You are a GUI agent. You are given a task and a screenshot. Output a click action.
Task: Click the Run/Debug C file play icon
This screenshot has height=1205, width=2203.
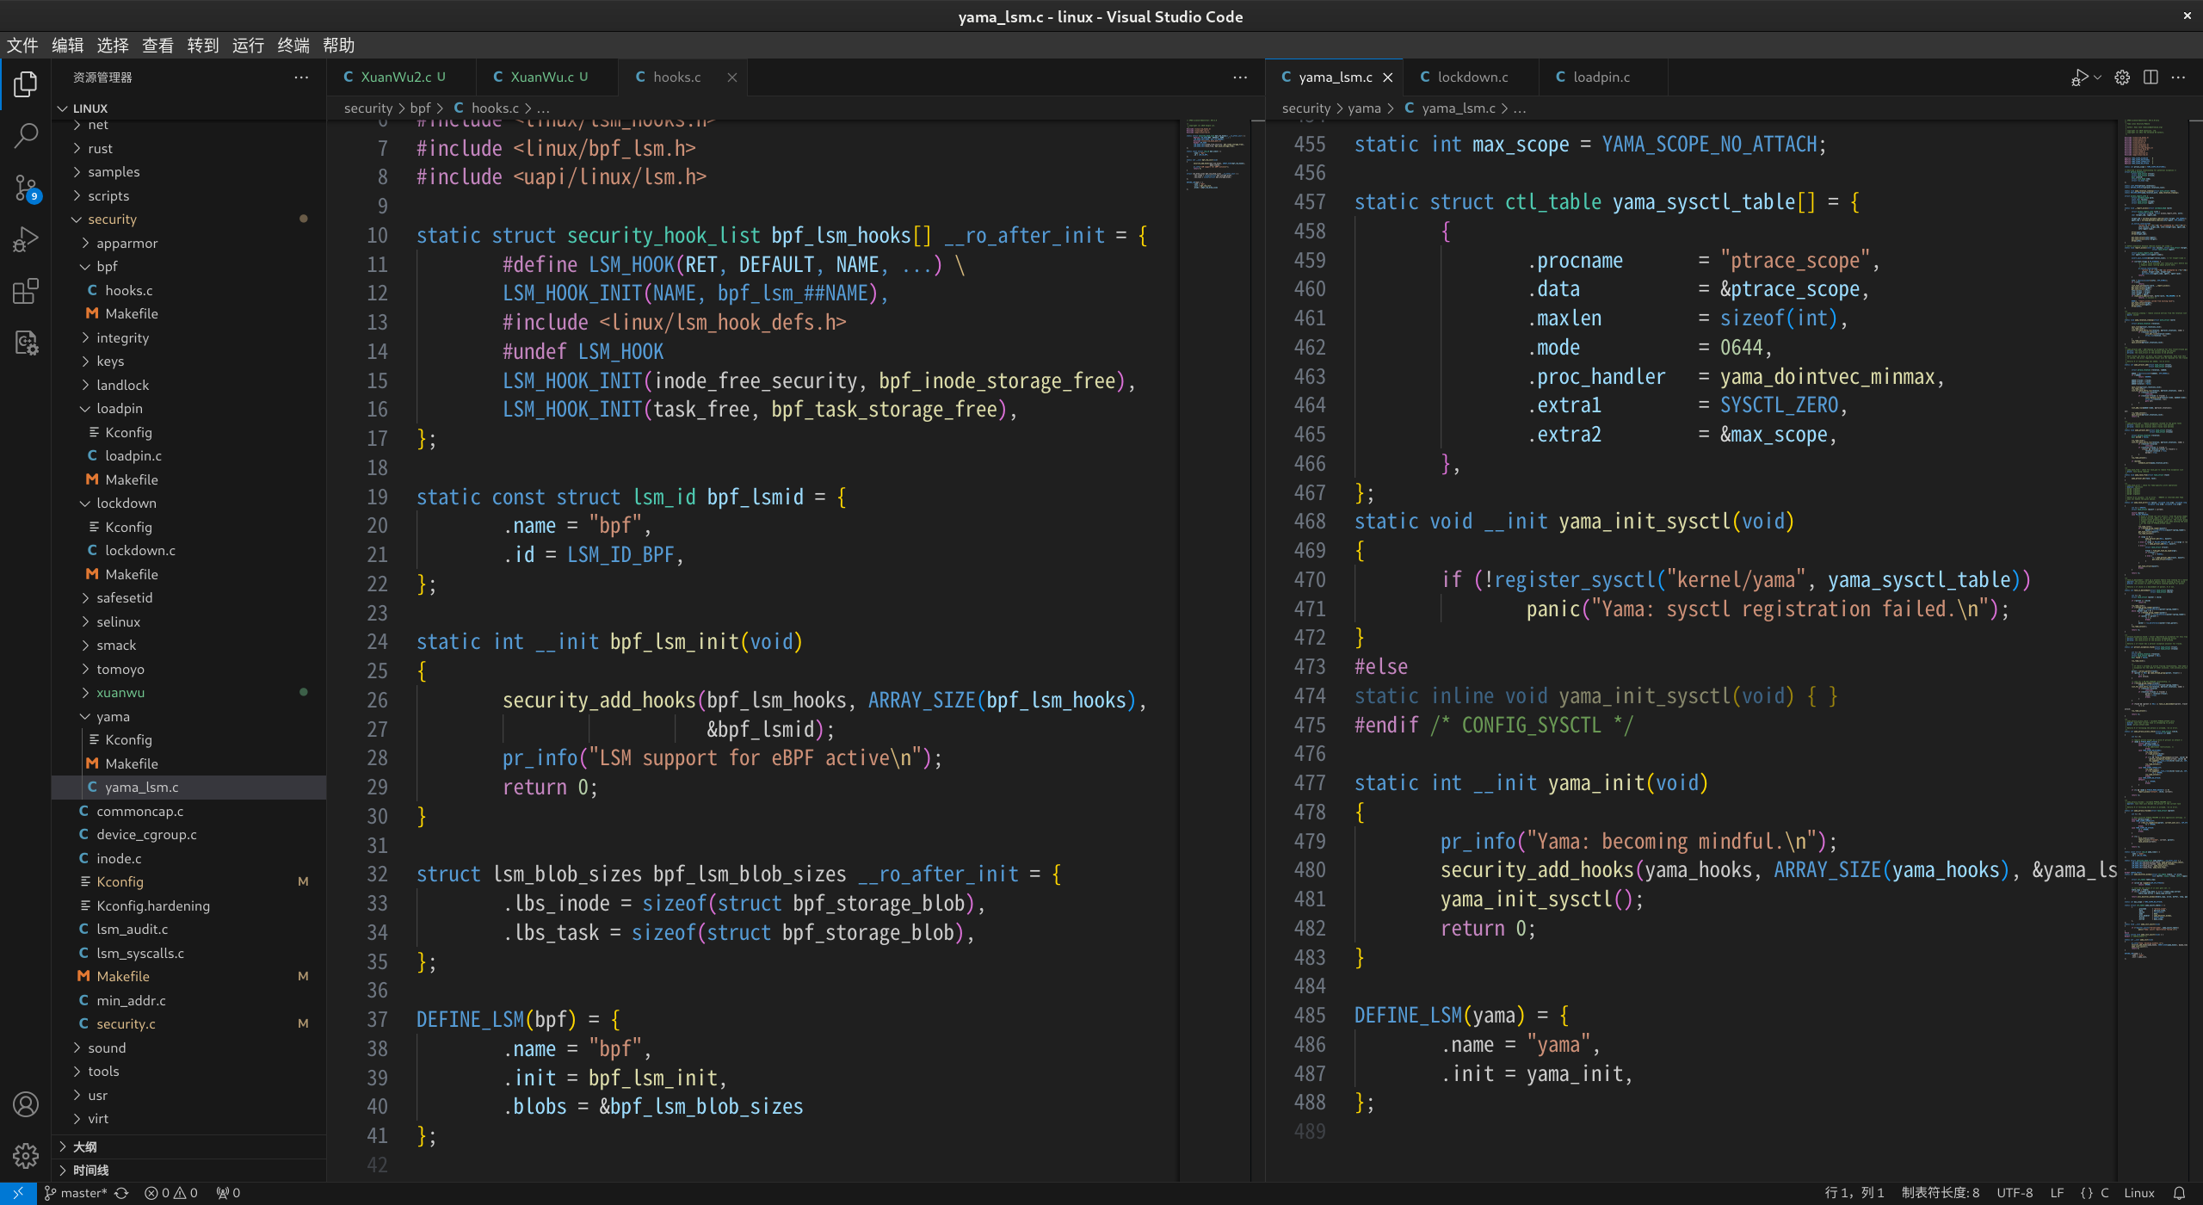coord(2079,77)
